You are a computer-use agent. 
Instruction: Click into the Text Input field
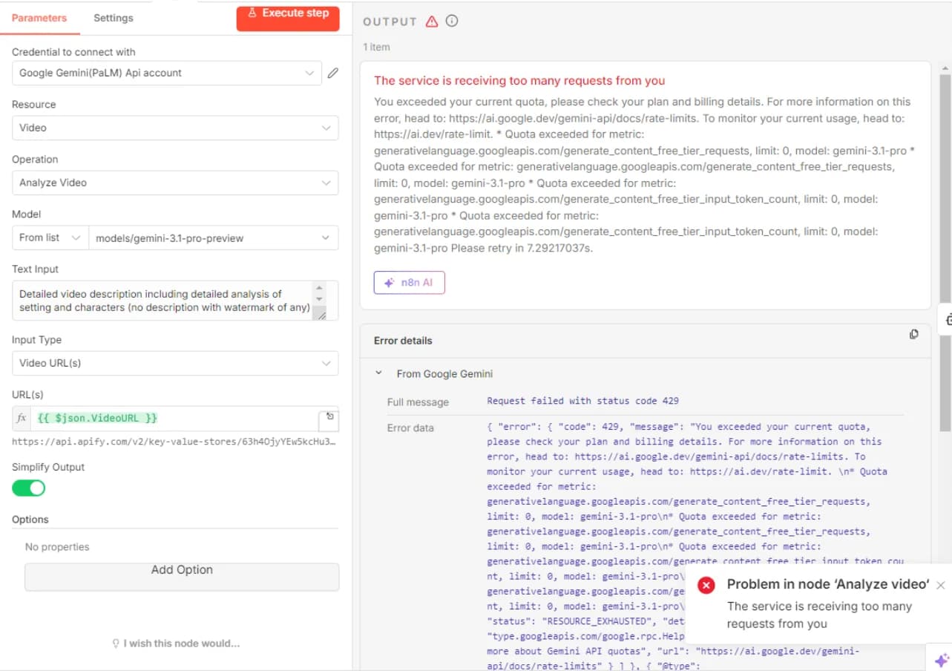coord(165,301)
